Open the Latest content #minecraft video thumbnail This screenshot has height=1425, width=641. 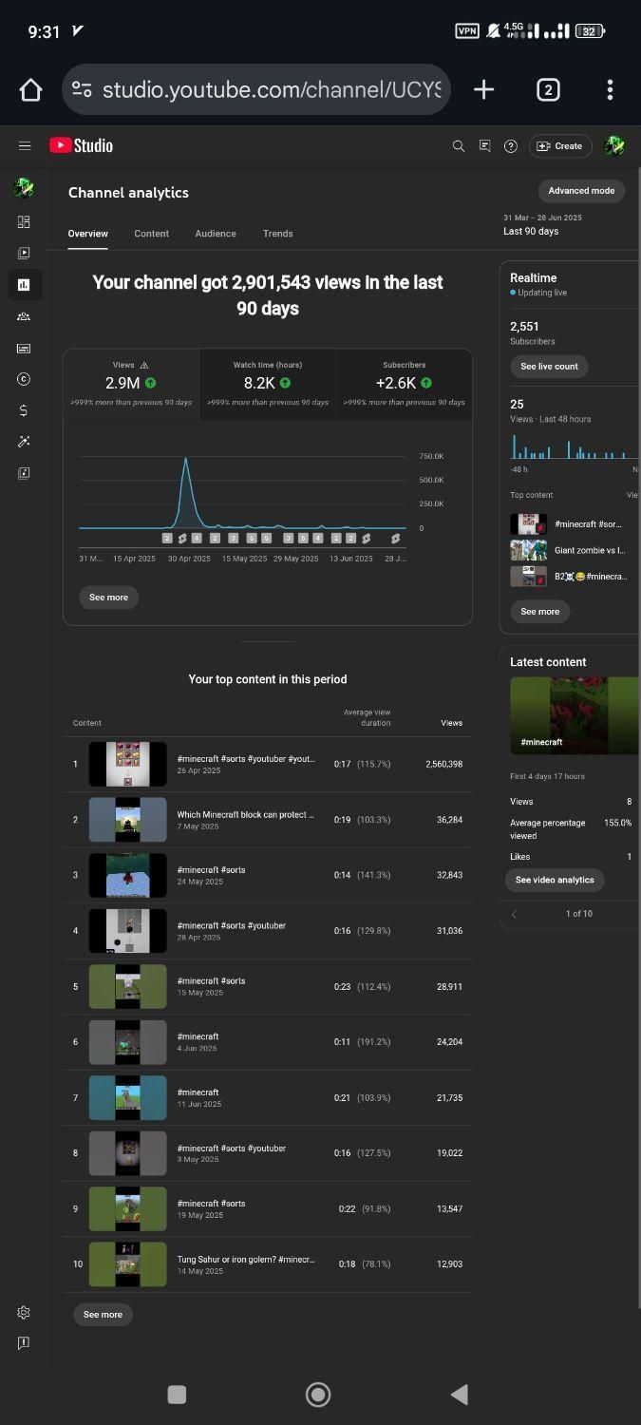tap(575, 715)
